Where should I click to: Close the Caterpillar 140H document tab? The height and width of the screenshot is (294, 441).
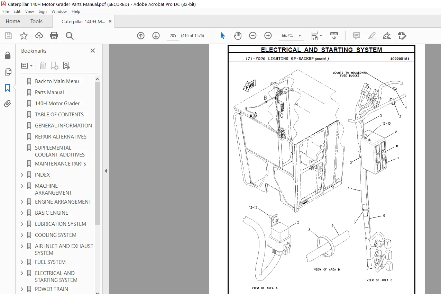click(110, 21)
